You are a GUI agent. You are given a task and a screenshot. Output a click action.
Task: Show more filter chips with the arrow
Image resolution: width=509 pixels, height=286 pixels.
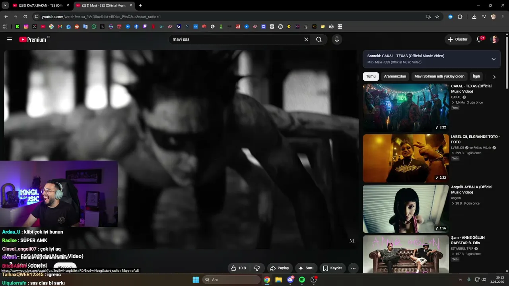point(494,77)
